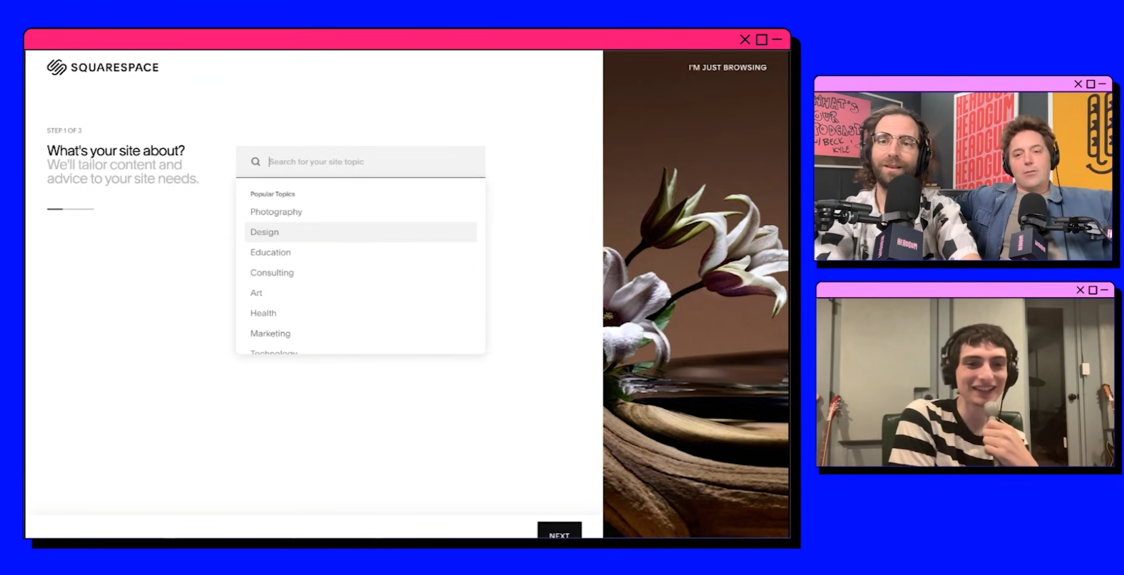Maximize the striped-shirt guest video window
This screenshot has width=1124, height=575.
(1093, 290)
